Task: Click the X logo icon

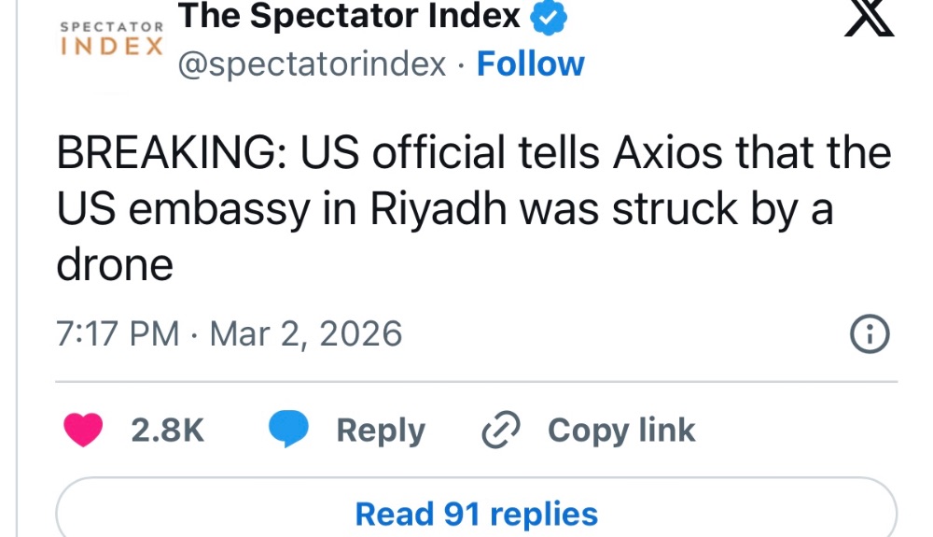Action: (x=869, y=20)
